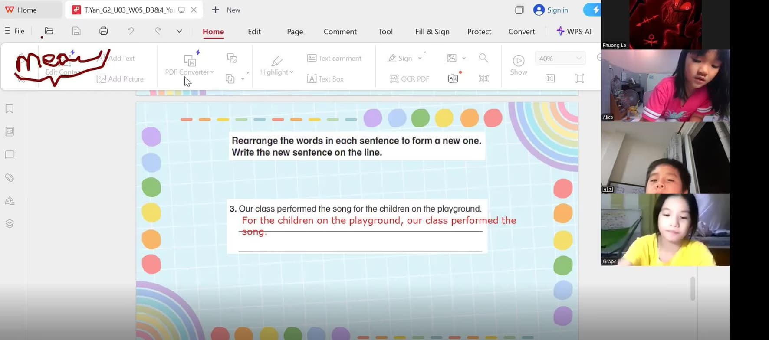Viewport: 769px width, 340px height.
Task: Click the OCR PDF tool
Action: [410, 79]
